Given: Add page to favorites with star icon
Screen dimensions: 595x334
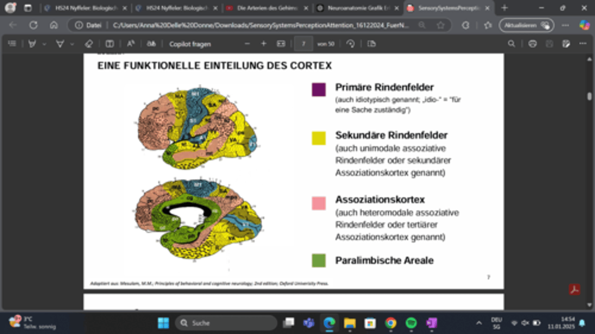Looking at the screenshot, I should (x=441, y=25).
